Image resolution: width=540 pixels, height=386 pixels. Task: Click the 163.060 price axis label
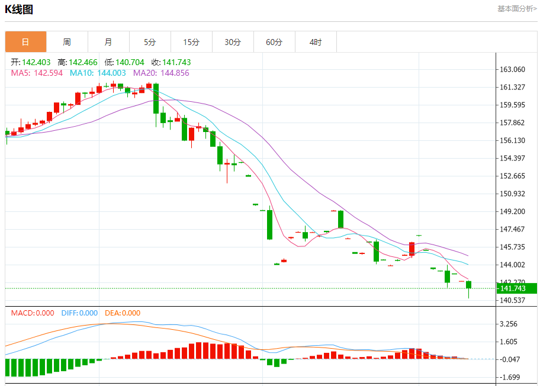pos(512,69)
